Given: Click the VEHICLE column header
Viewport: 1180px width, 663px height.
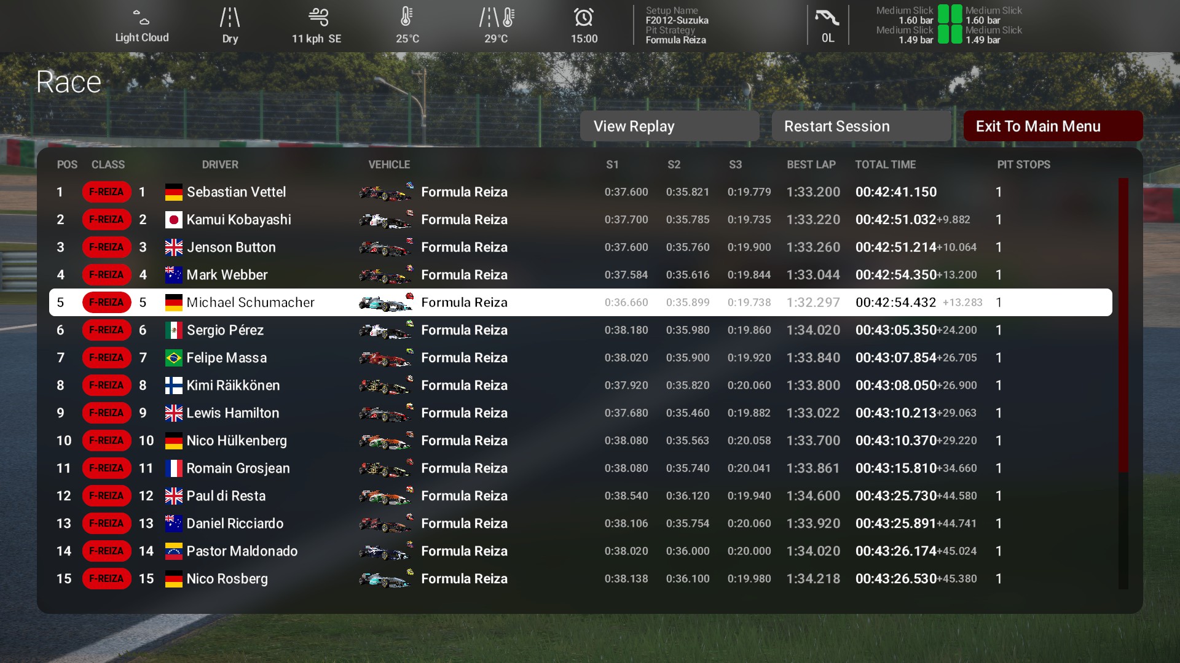Looking at the screenshot, I should coord(389,165).
